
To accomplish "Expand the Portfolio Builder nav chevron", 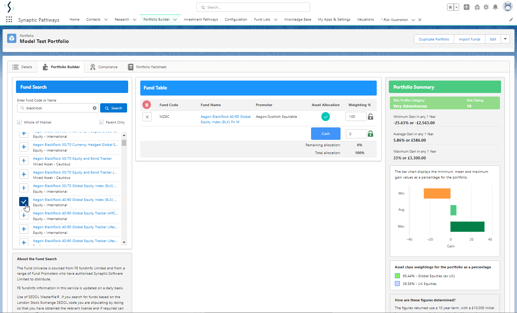I will pos(175,20).
